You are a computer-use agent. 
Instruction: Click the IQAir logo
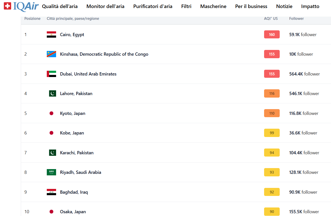pos(21,6)
